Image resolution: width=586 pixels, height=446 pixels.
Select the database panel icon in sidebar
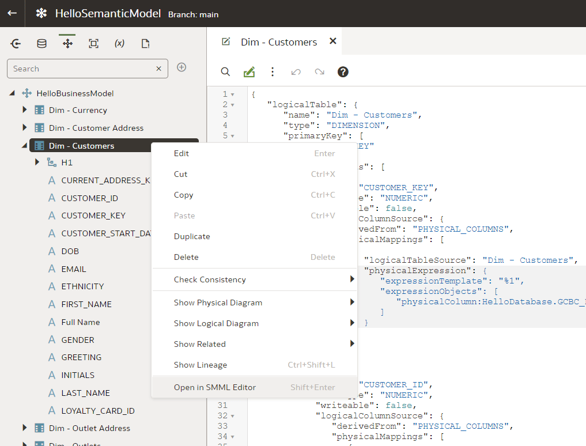[41, 43]
